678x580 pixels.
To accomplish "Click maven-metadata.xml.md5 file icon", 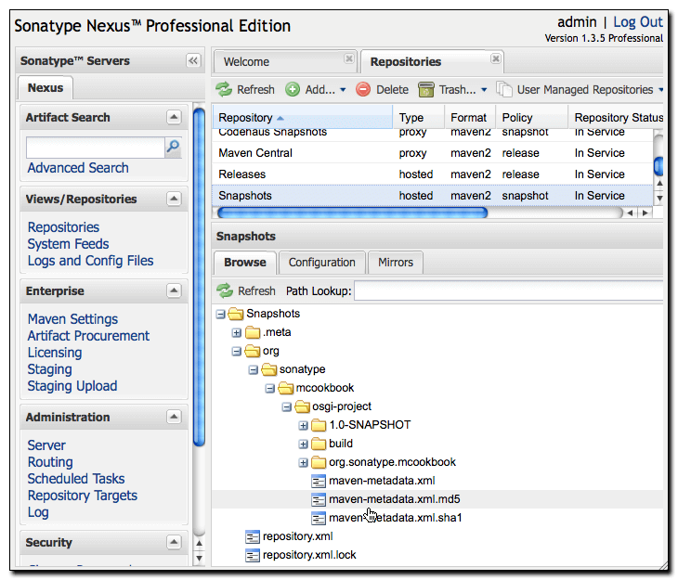I will (x=319, y=499).
